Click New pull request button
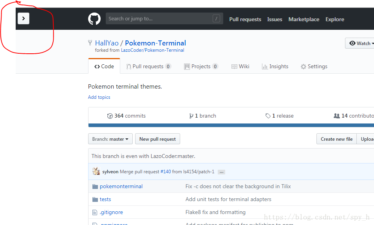This screenshot has width=374, height=225. point(157,139)
